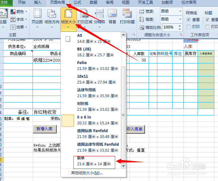
Task: Select the 肖红艳收货 remark cell
Action: pos(46,112)
